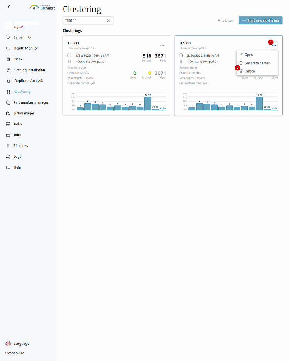The height and width of the screenshot is (361, 289).
Task: Click the Logs file icon
Action: (8, 157)
